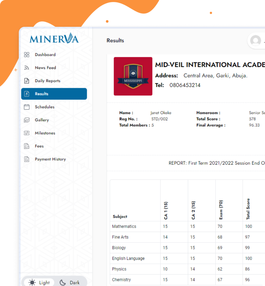
Task: Click the News Feed RSS icon
Action: click(27, 68)
